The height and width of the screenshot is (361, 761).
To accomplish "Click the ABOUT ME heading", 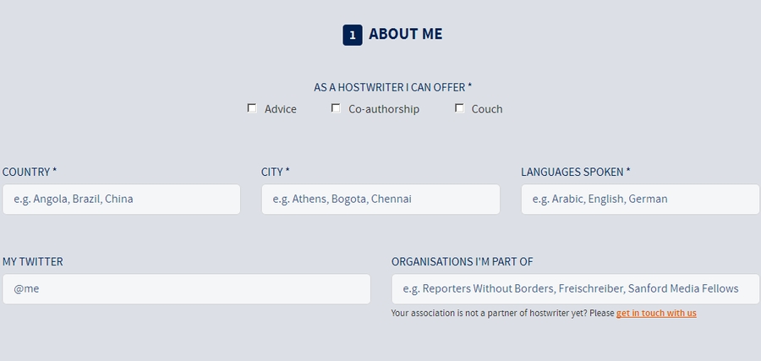I will pos(405,34).
